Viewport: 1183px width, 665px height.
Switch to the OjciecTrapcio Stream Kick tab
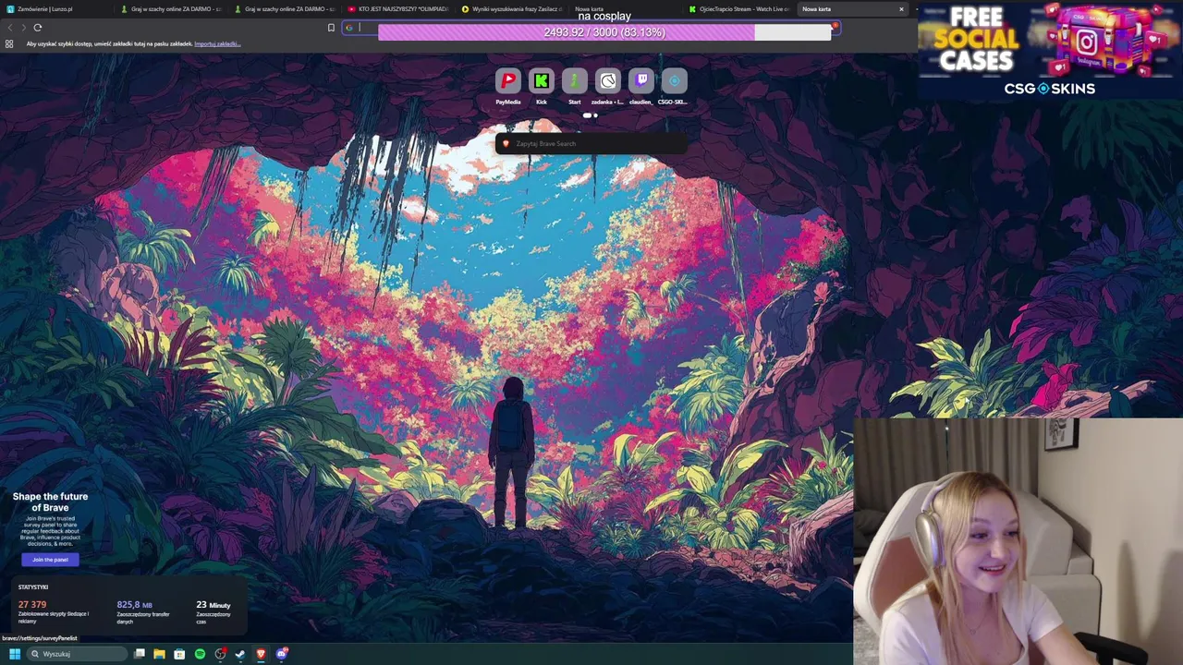(738, 9)
